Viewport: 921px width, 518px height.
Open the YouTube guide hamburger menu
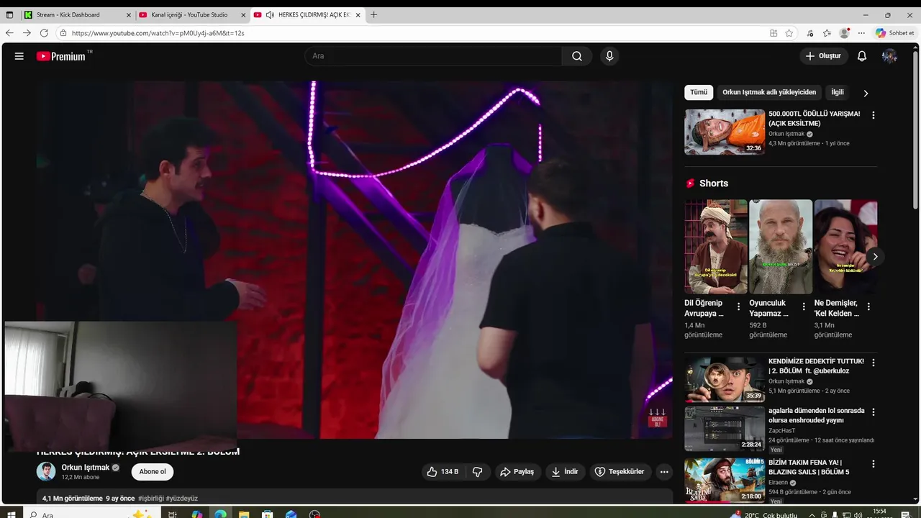(19, 56)
